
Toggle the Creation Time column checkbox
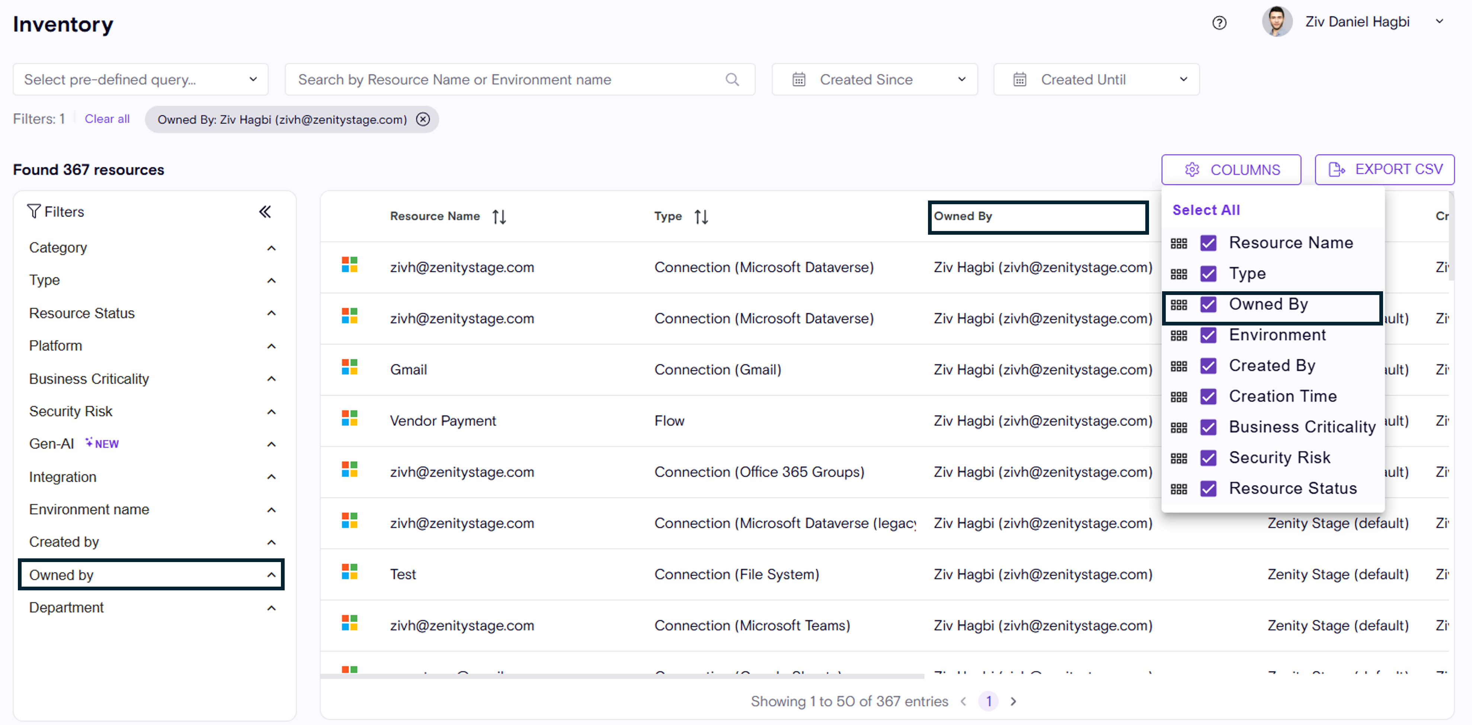pos(1208,397)
